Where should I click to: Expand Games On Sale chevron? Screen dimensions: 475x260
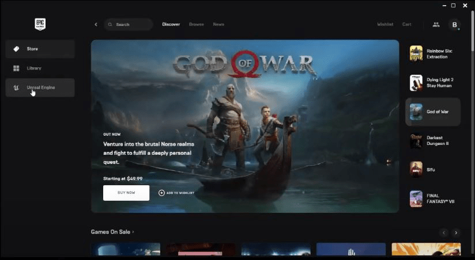(x=133, y=232)
